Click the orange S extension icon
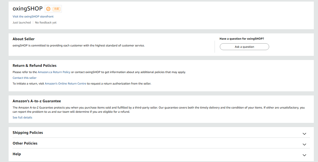This screenshot has height=162, width=318. (x=48, y=9)
